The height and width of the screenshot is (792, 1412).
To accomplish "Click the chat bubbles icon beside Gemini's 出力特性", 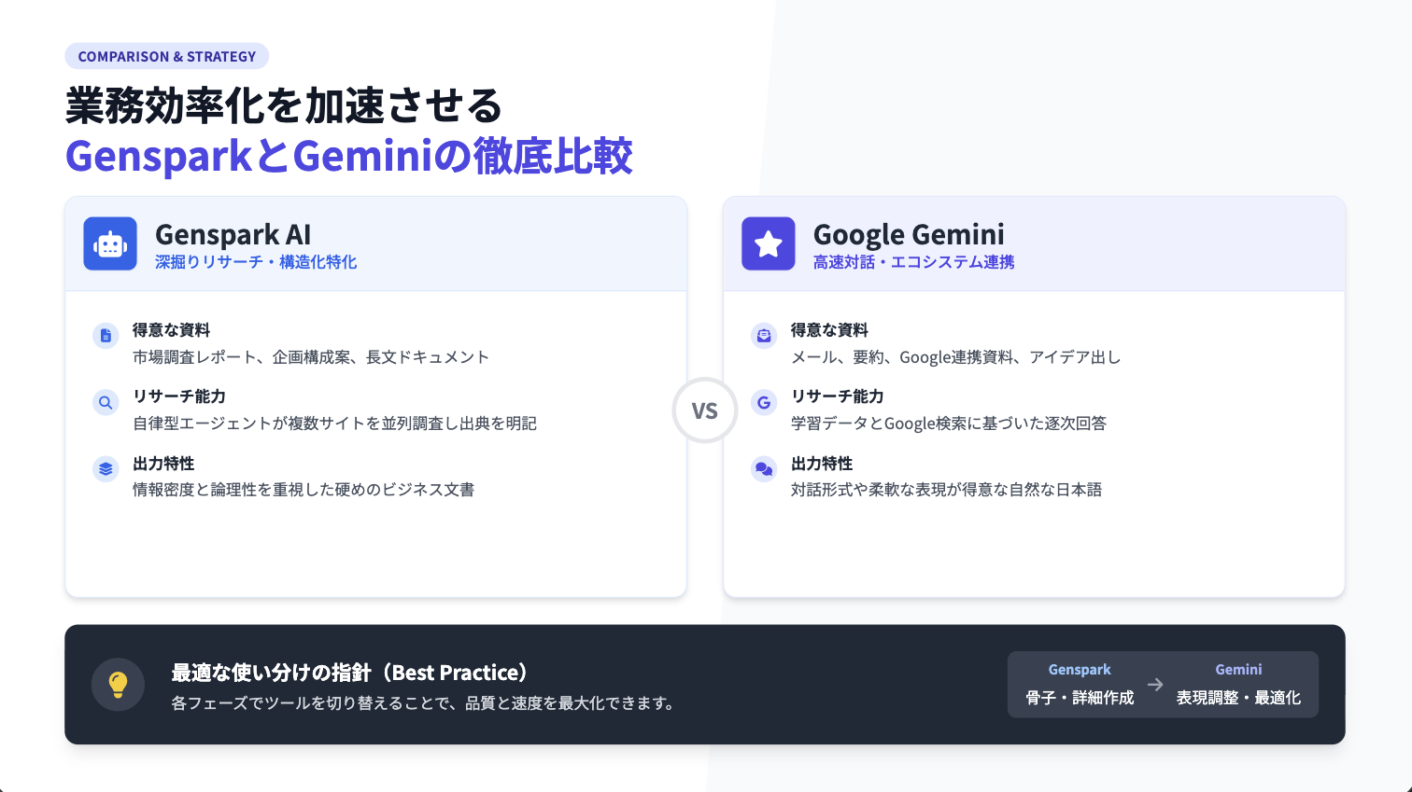I will coord(764,469).
